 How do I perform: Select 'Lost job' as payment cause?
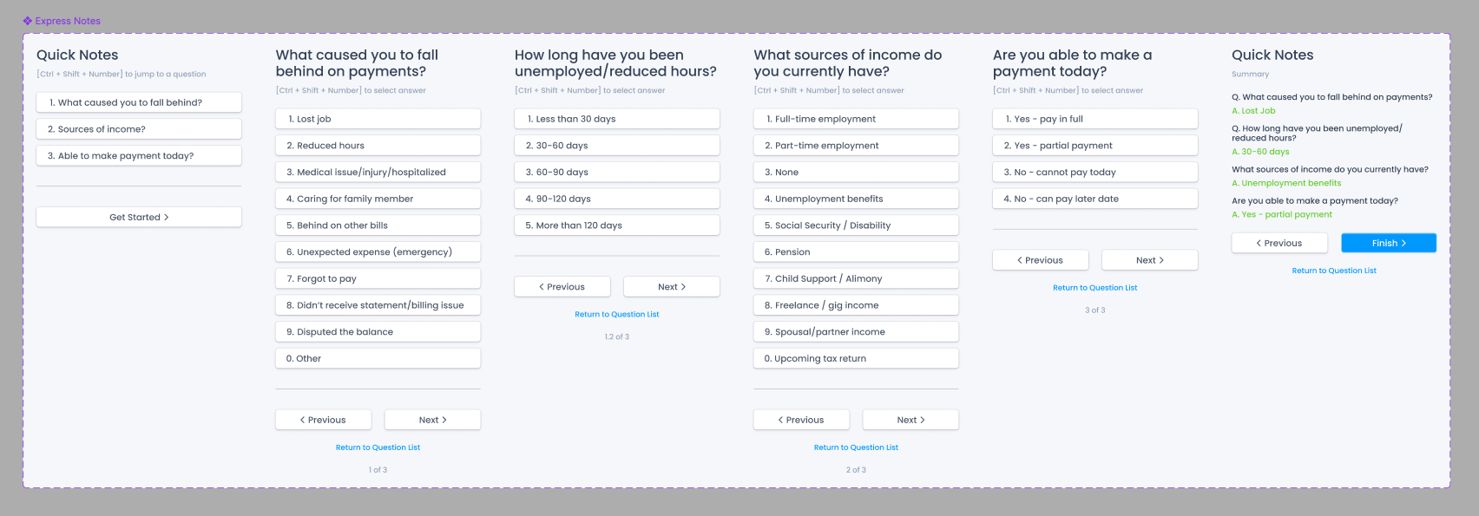(x=378, y=118)
